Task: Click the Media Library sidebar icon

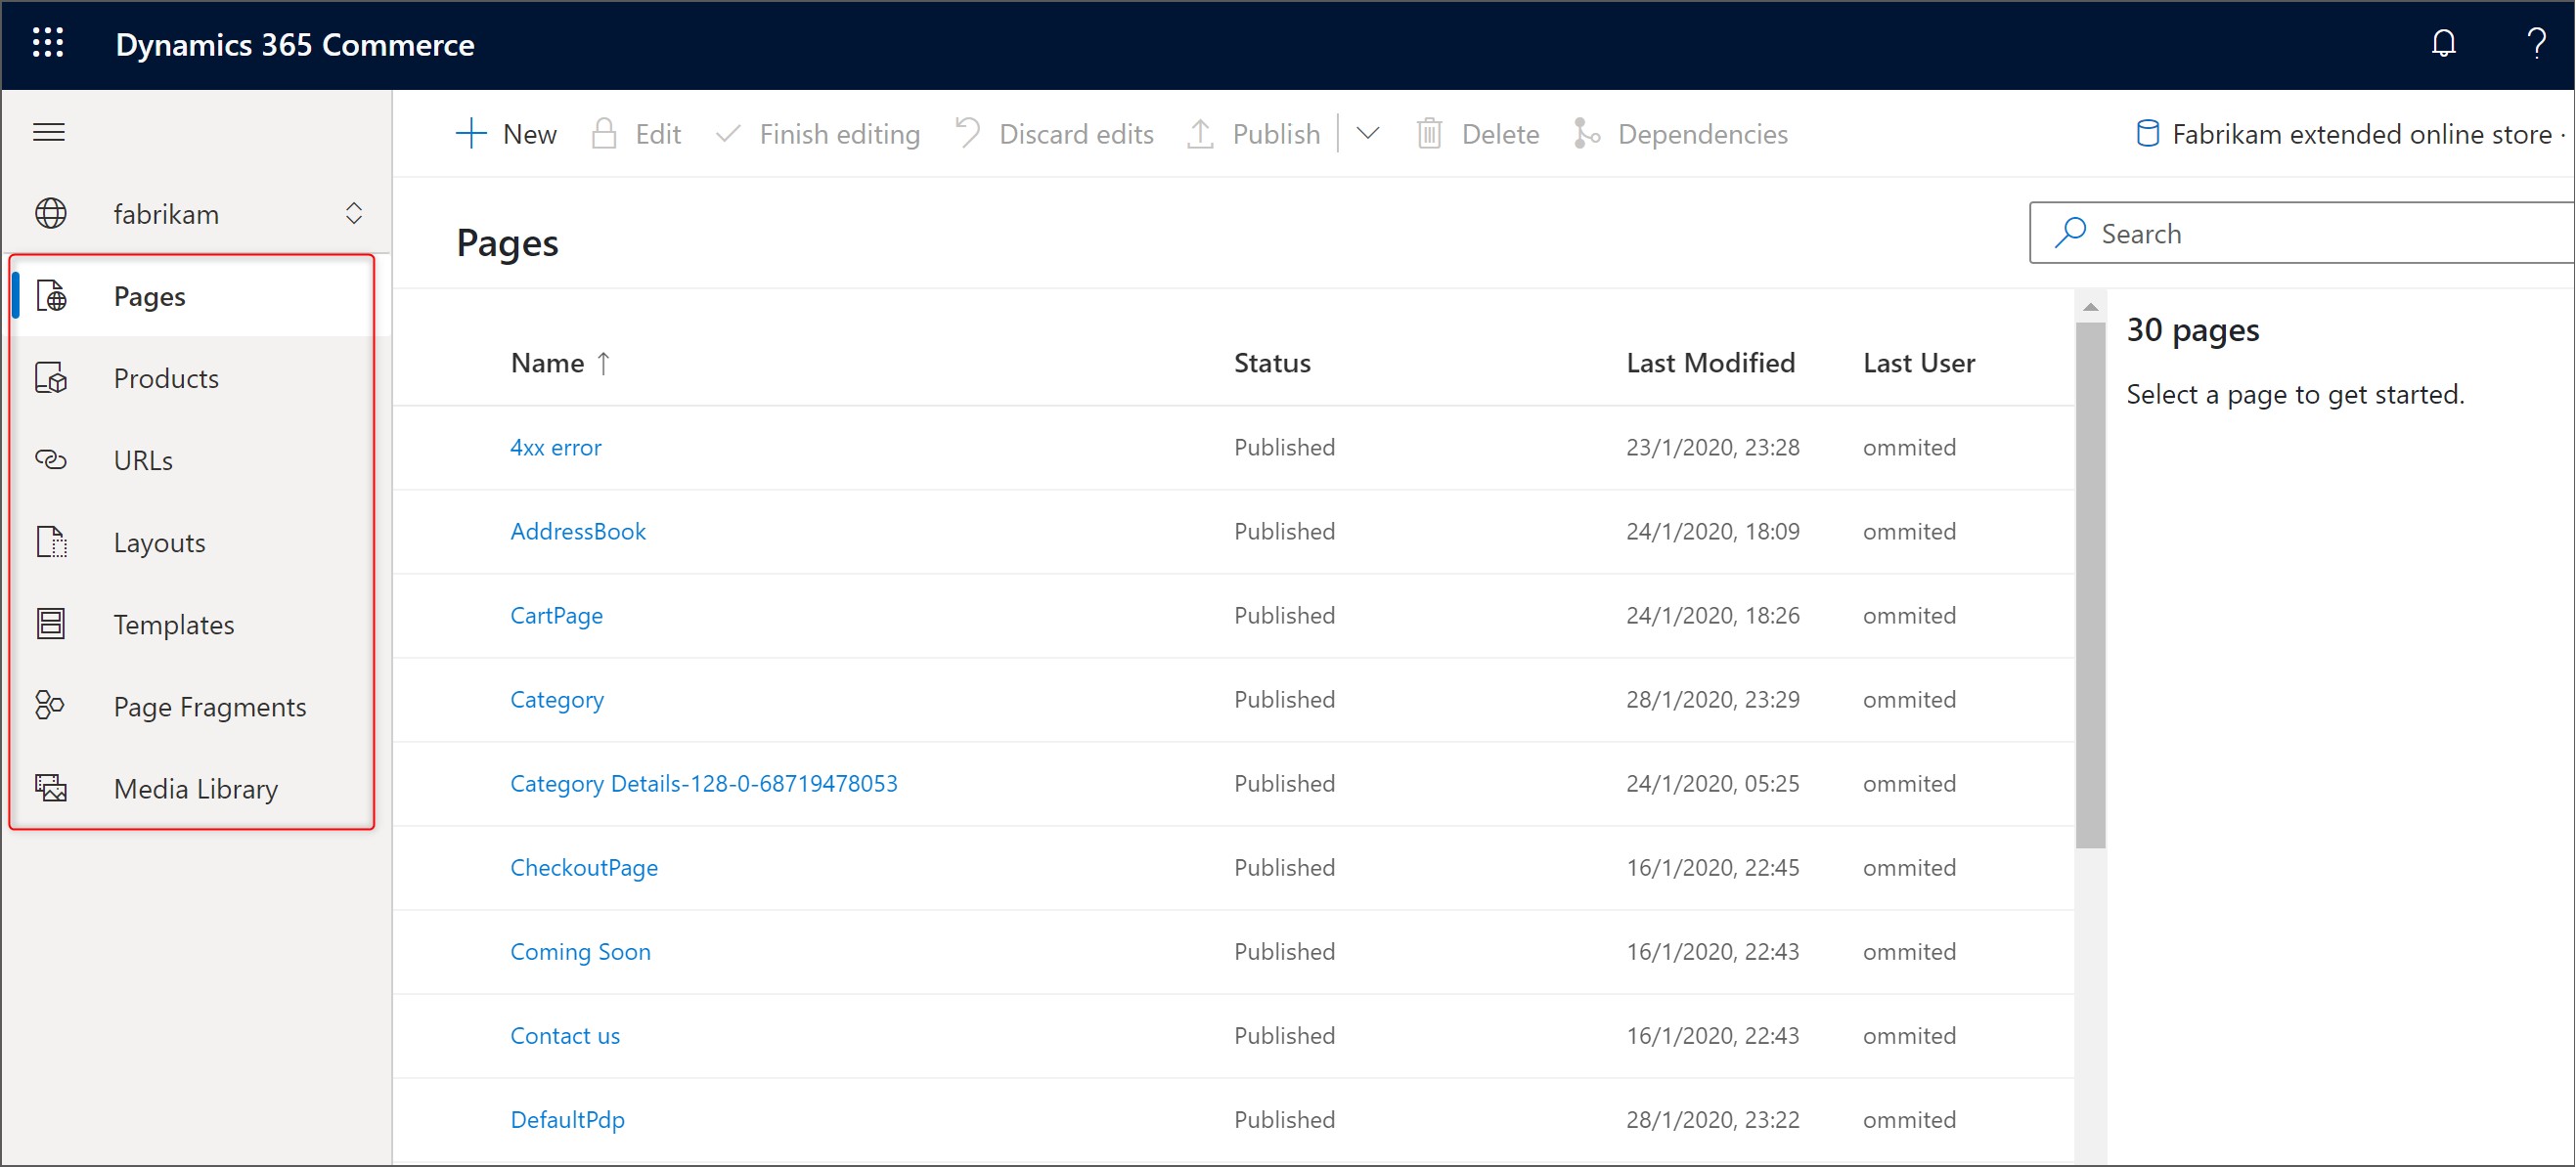Action: [x=51, y=788]
